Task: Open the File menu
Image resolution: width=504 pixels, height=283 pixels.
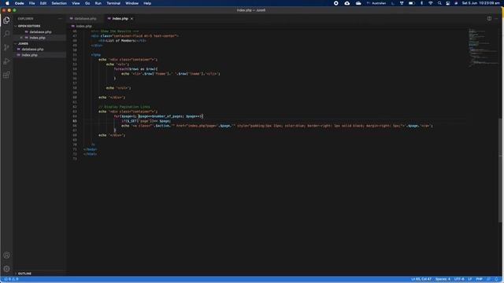Action: point(31,3)
